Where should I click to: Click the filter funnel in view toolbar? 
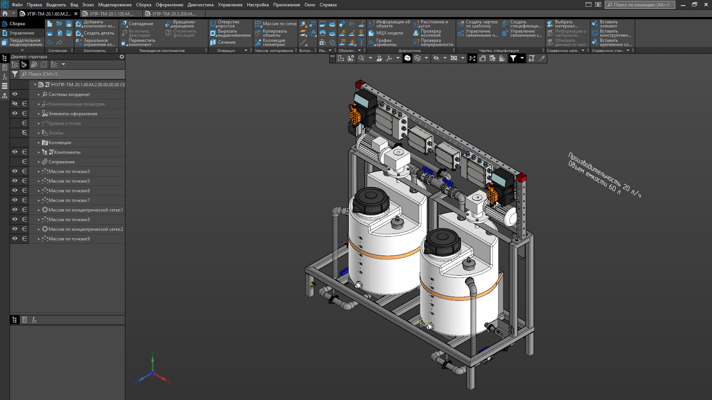tap(513, 58)
